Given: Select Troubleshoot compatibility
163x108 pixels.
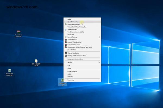Looking at the screenshot, I should click(x=76, y=32).
